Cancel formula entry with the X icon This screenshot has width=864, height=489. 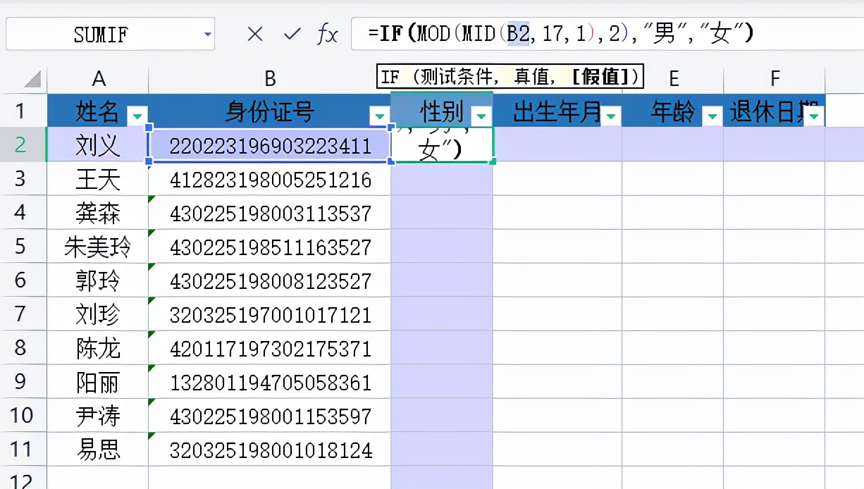pos(255,34)
